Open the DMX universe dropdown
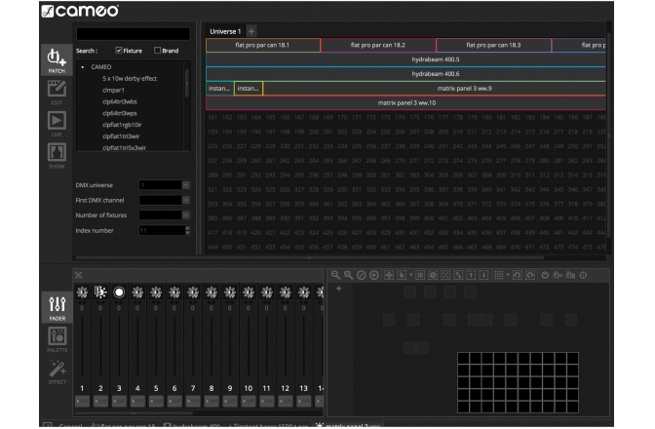 coord(186,185)
